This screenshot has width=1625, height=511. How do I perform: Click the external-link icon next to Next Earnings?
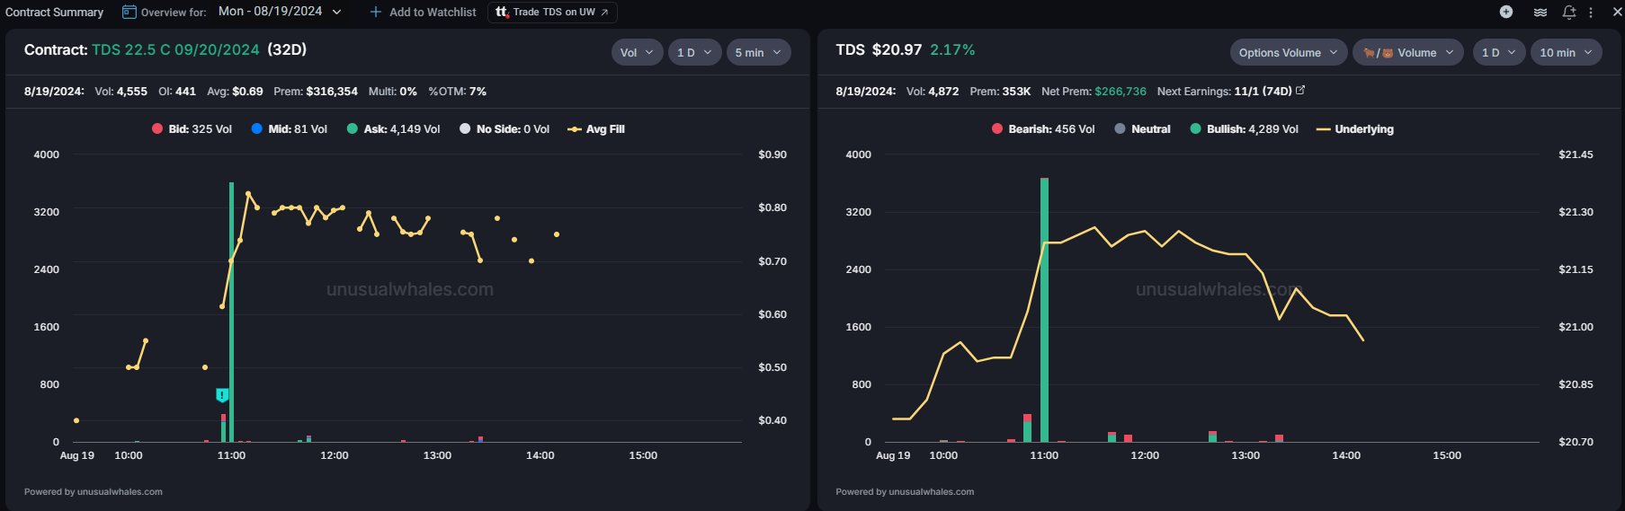1300,91
